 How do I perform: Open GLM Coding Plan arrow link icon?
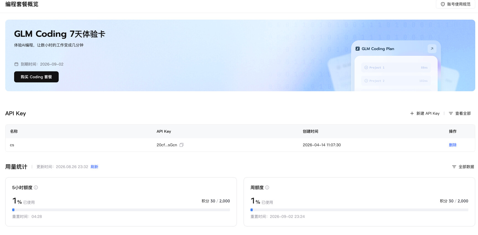click(432, 49)
